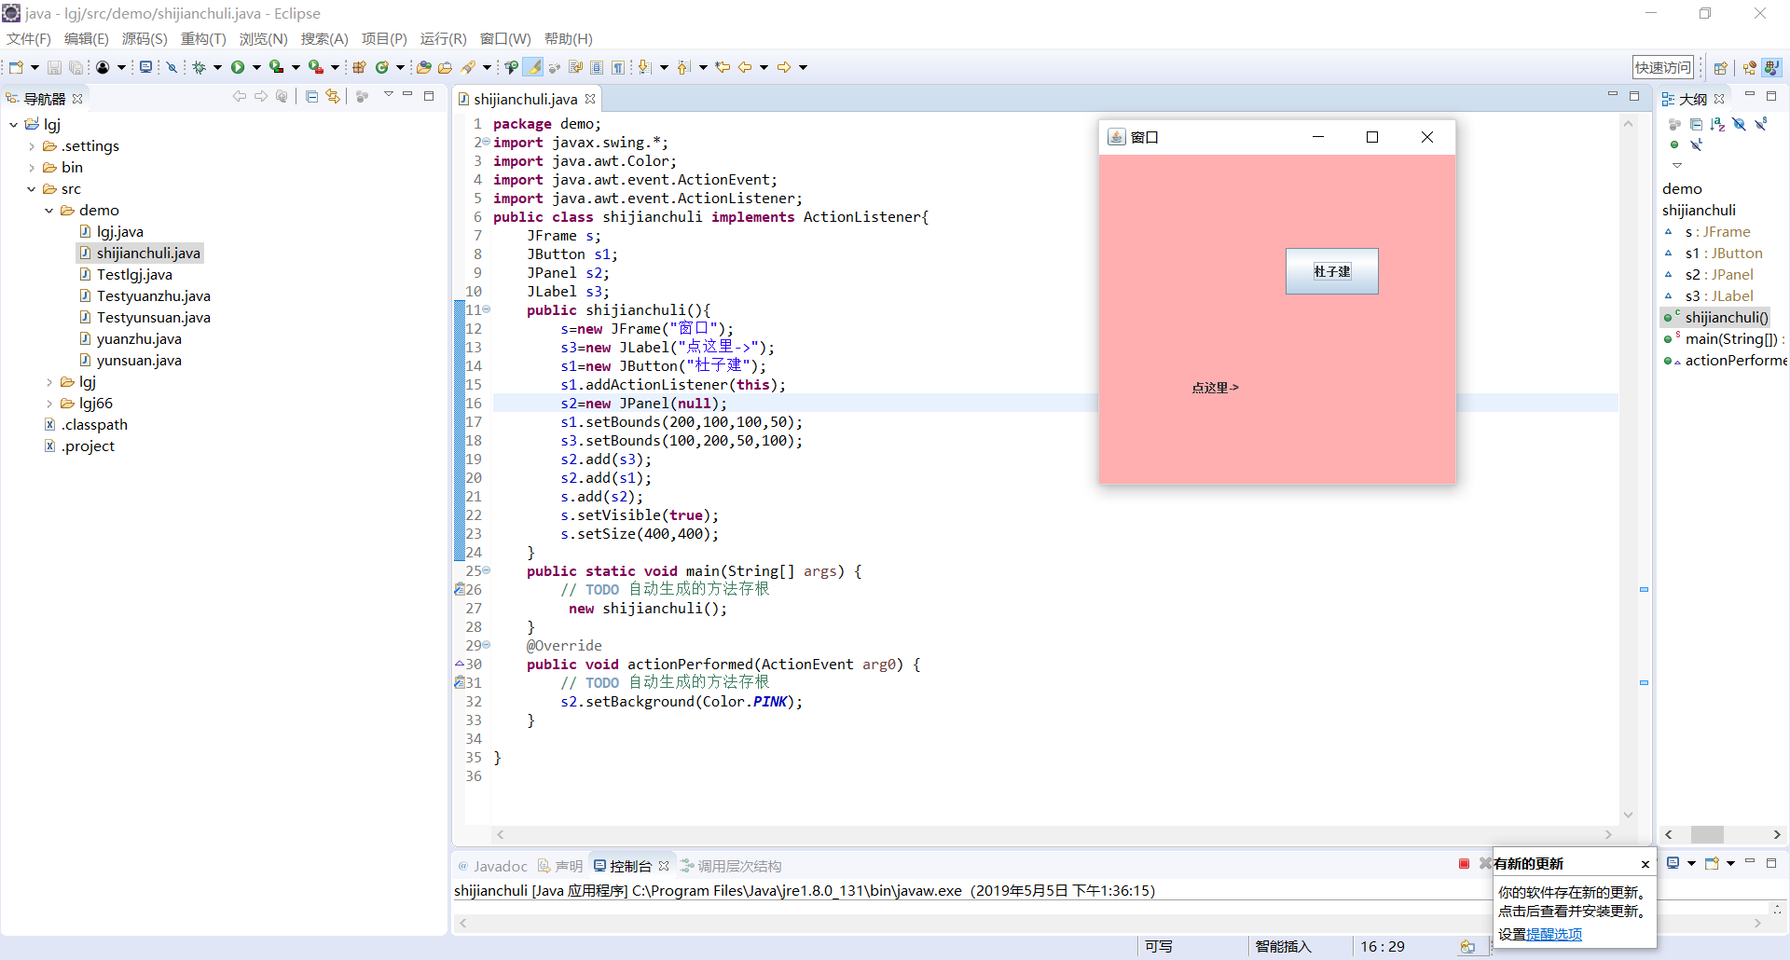
Task: Click the Debug bug icon
Action: [199, 67]
